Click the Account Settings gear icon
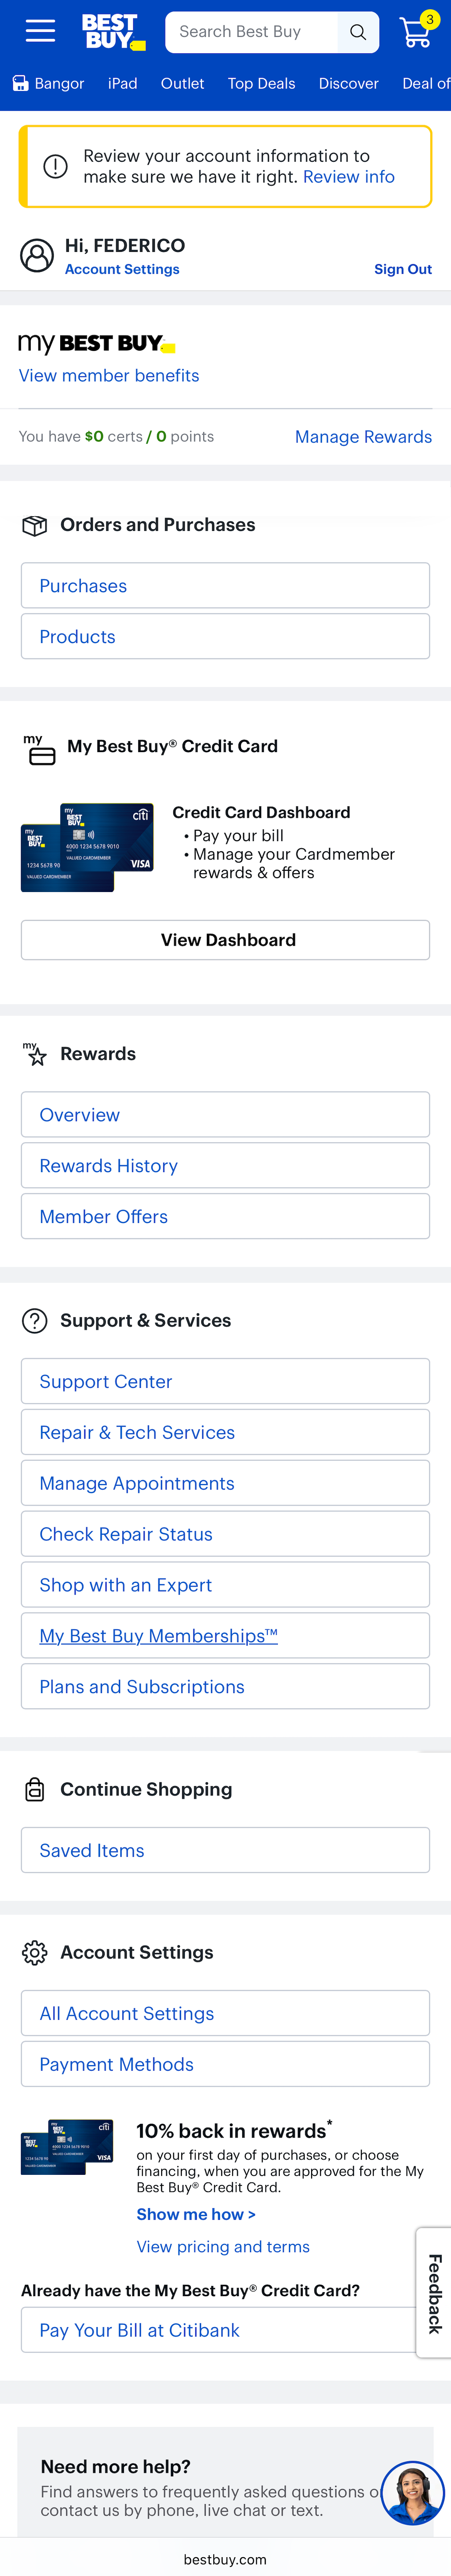Screen dimensions: 451x2576 [x=35, y=1952]
